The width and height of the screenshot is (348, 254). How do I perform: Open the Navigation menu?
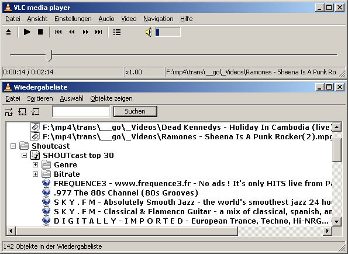click(x=159, y=19)
